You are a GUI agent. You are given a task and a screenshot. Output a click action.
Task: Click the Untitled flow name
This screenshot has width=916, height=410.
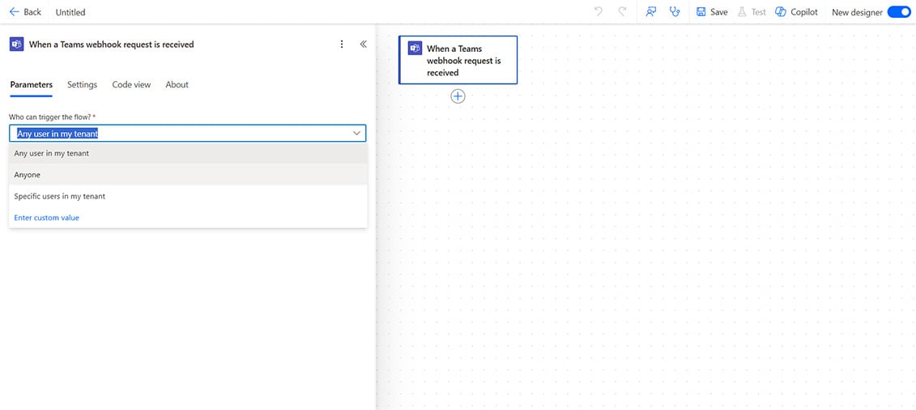[x=70, y=11]
